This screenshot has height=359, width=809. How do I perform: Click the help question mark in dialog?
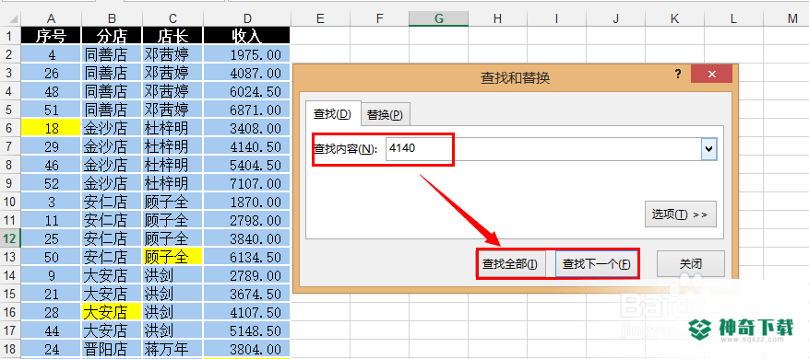click(x=678, y=75)
